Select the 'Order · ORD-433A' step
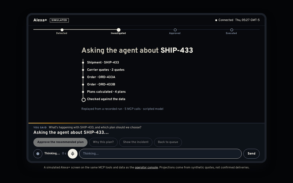This screenshot has width=293, height=183. (x=101, y=77)
